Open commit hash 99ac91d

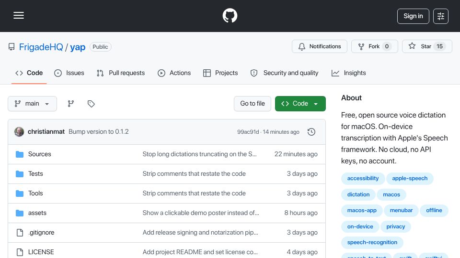point(248,132)
